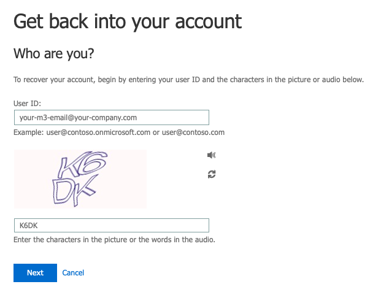Image resolution: width=370 pixels, height=295 pixels.
Task: Click the typed your-m3-email@your-company.com text
Action: coord(78,117)
